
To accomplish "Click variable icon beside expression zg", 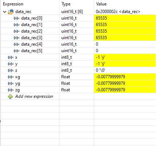I will pyautogui.click(x=11, y=90).
